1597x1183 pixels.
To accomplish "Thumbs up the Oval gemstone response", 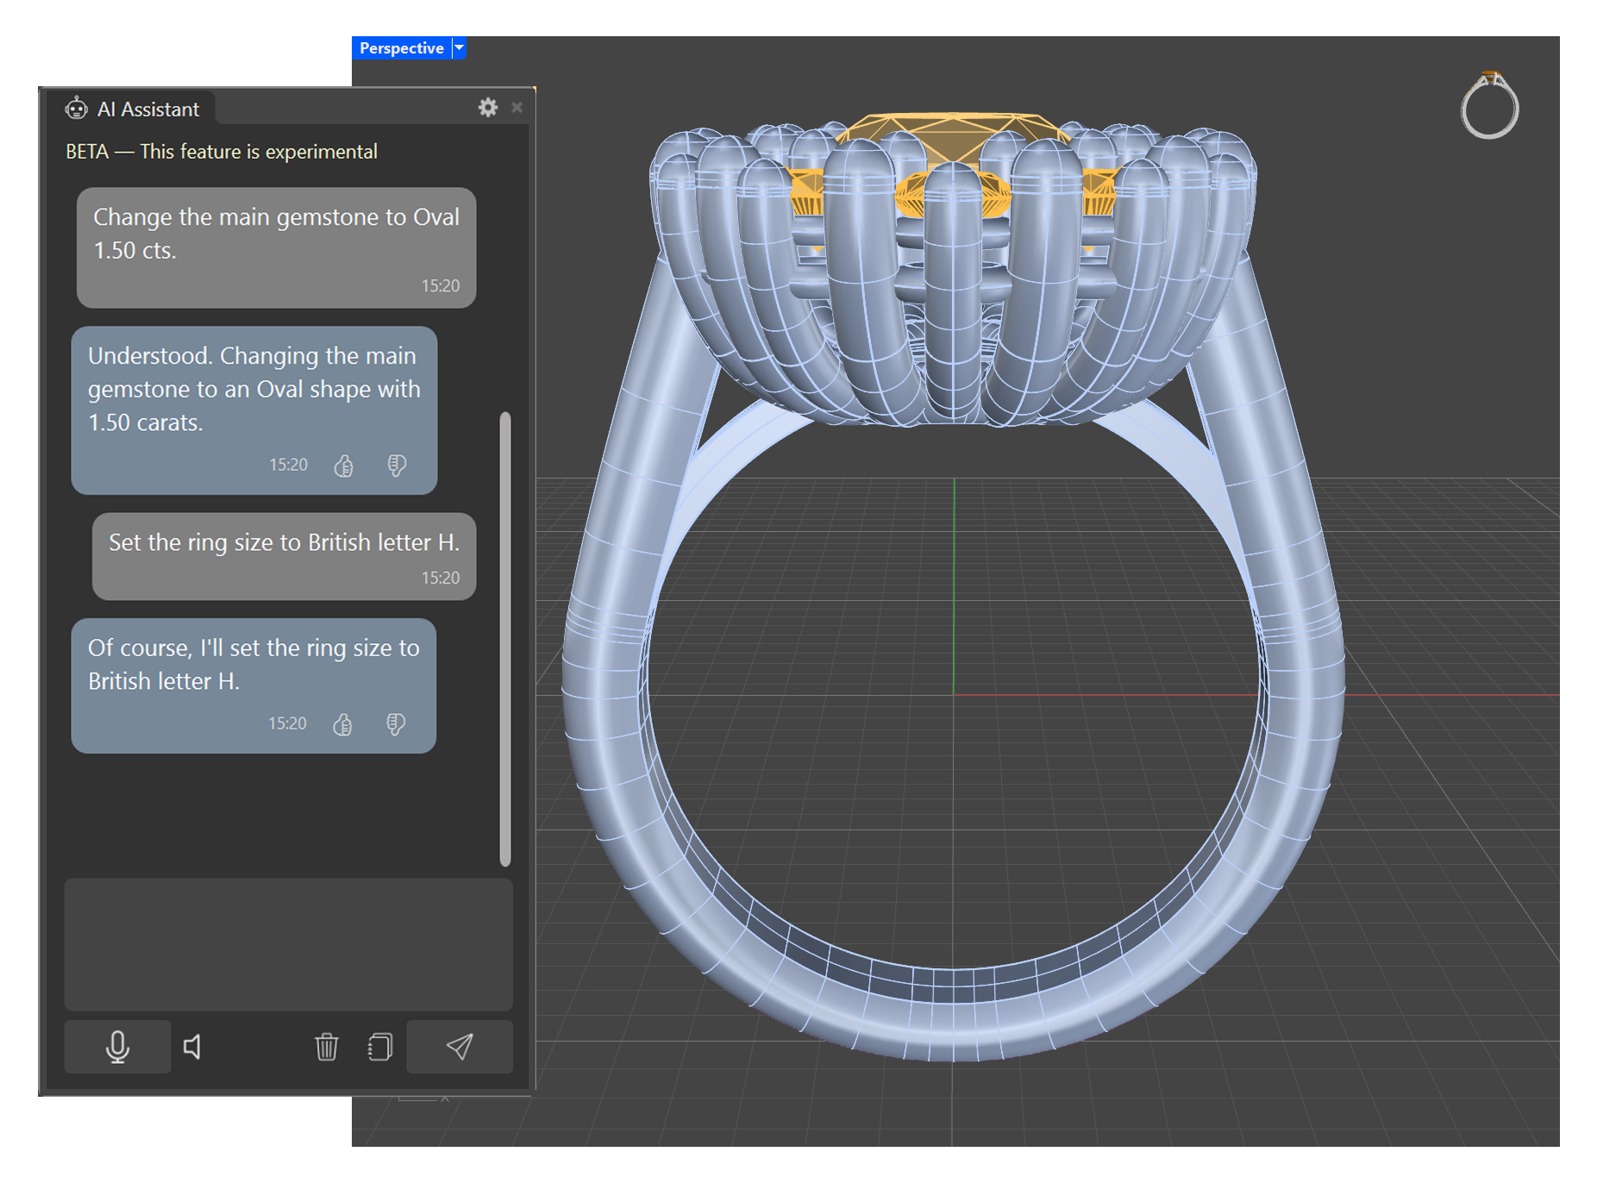I will 343,466.
